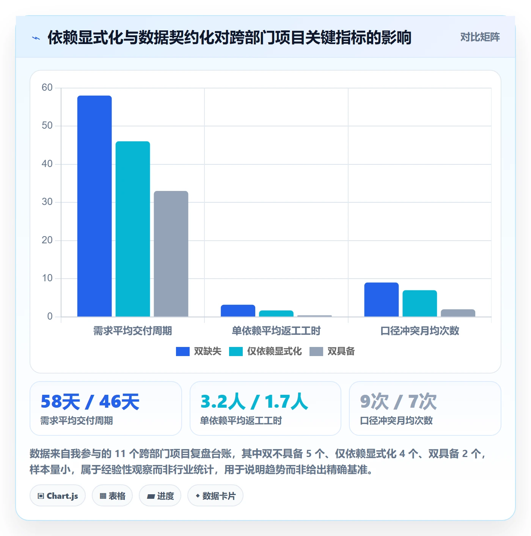Click the y-axis value 30

click(47, 202)
